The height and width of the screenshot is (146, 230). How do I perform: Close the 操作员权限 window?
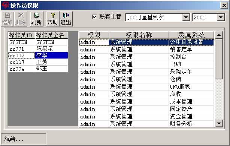(224, 6)
